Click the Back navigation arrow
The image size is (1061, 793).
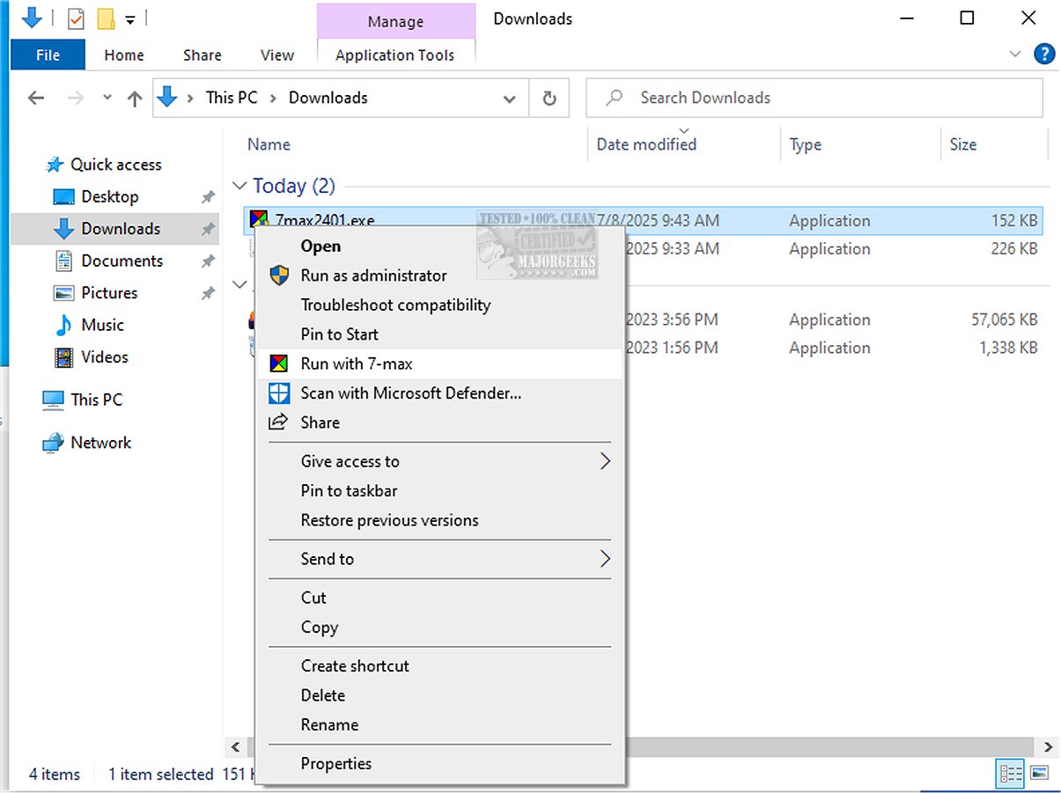(36, 99)
